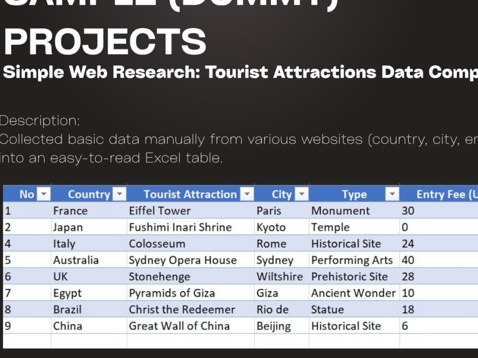This screenshot has height=358, width=478.
Task: Click the China country cell
Action: tap(89, 326)
